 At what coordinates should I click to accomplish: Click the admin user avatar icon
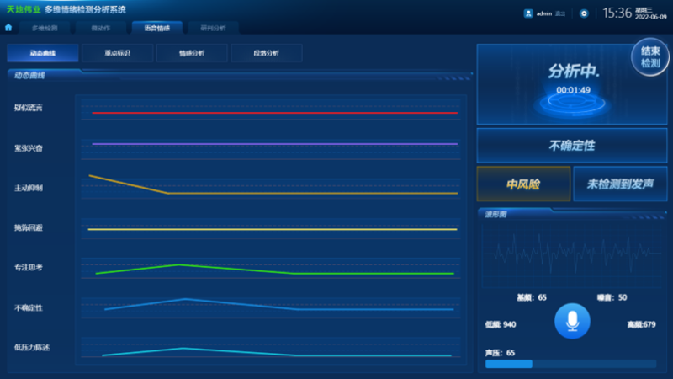click(x=528, y=13)
